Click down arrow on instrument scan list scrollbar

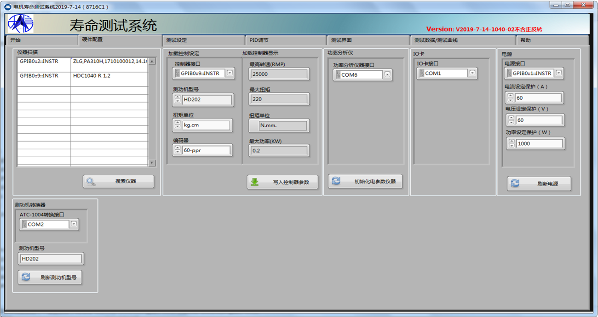click(152, 163)
